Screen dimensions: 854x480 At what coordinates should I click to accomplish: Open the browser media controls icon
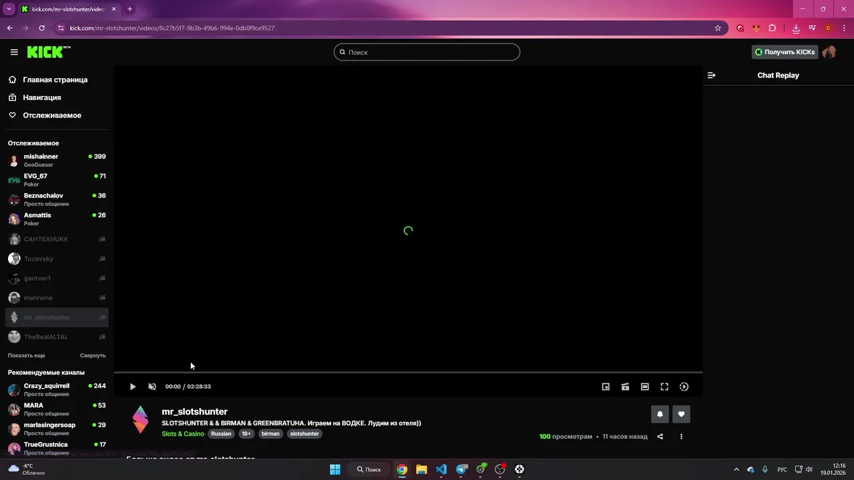tap(812, 28)
